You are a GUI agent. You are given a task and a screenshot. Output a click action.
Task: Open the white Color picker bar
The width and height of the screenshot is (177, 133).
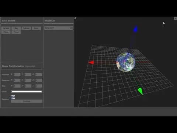pyautogui.click(x=27, y=92)
